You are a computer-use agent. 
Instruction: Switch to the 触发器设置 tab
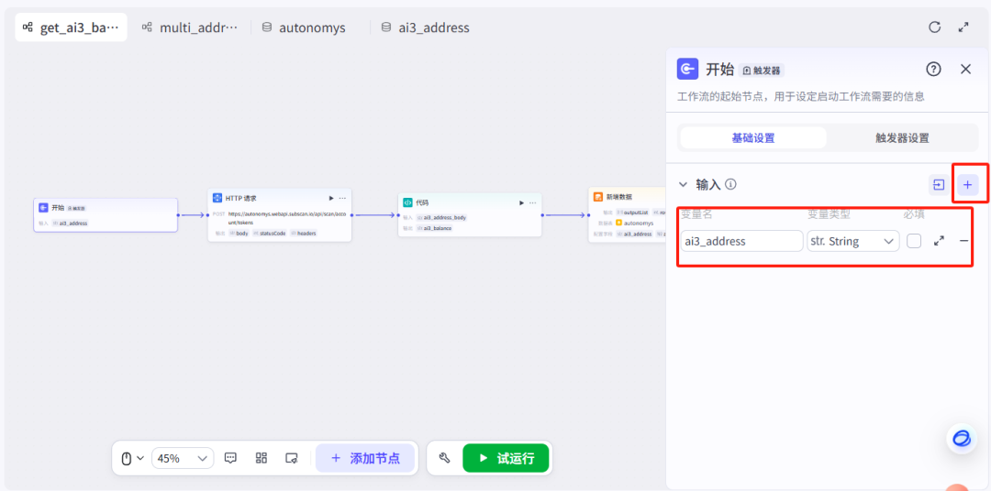902,138
